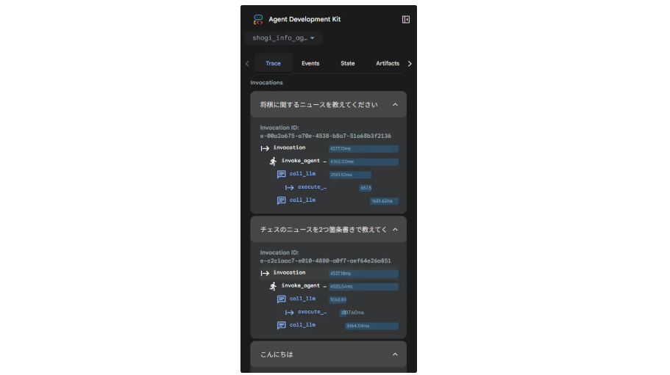Image resolution: width=670 pixels, height=375 pixels.
Task: Click the 3464.04ms call_llm duration bar
Action: click(x=371, y=326)
